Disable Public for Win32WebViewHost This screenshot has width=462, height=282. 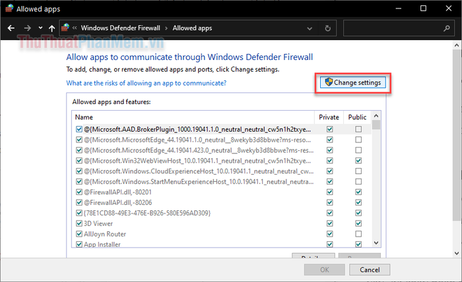358,161
